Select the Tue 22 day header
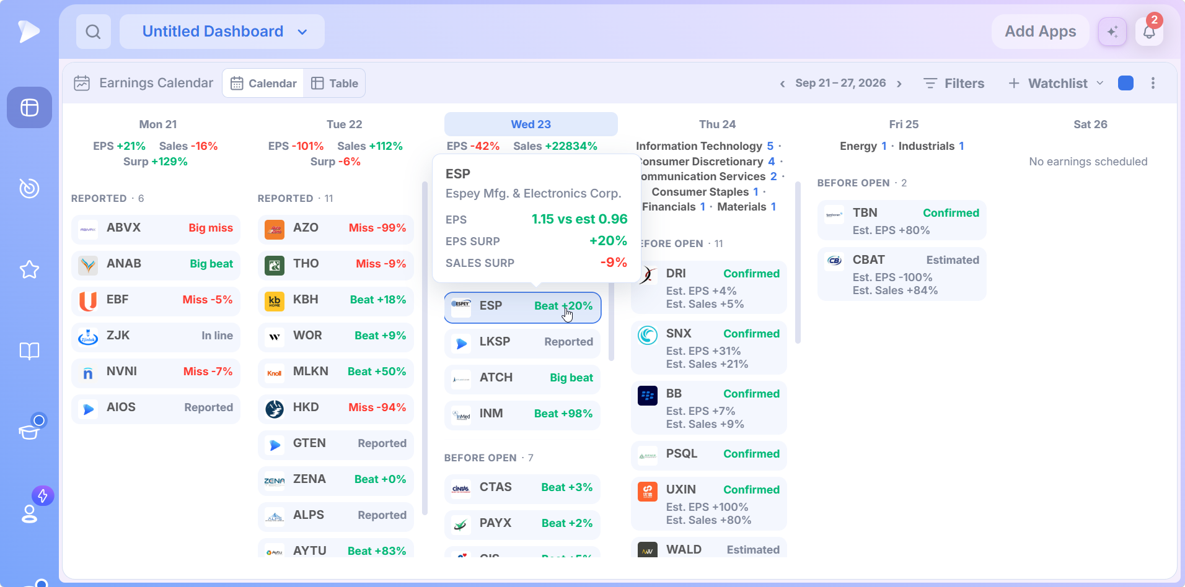The image size is (1185, 587). point(345,124)
